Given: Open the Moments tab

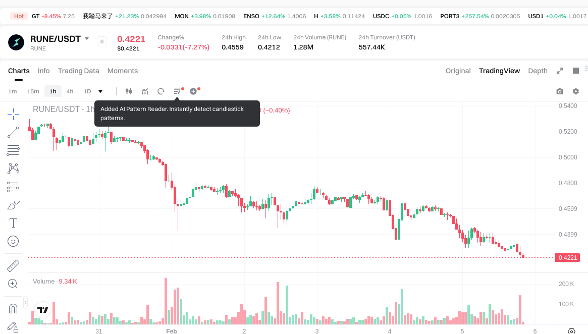Looking at the screenshot, I should tap(123, 71).
